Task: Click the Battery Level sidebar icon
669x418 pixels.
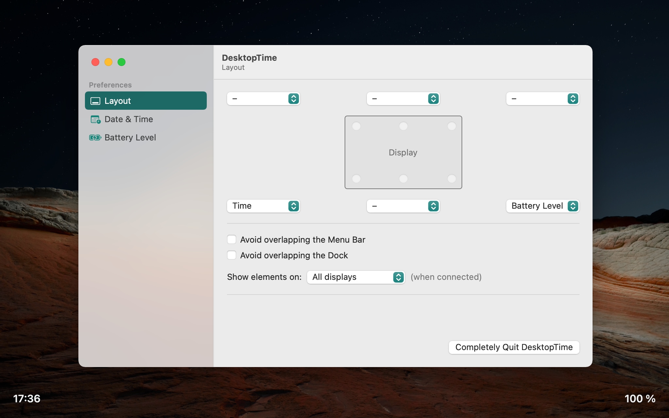Action: tap(95, 138)
